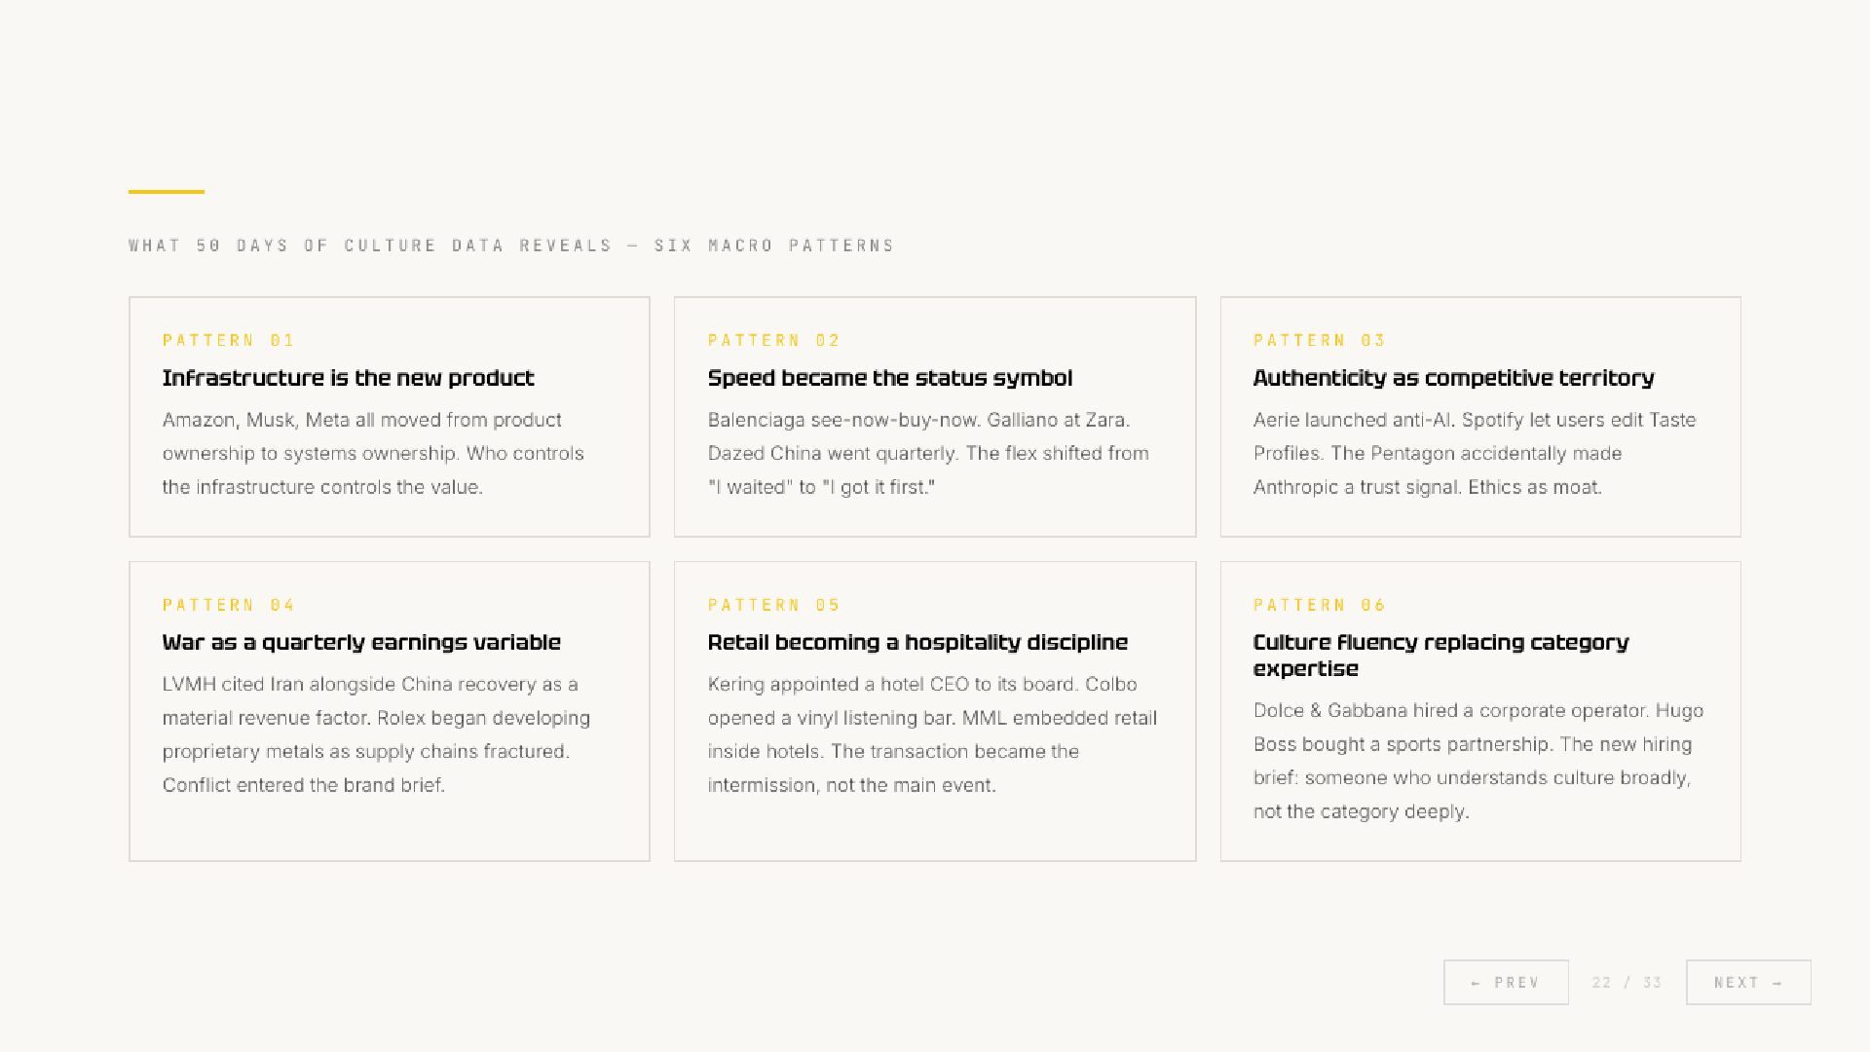
Task: Click the Kering hotel CEO paragraph text
Action: click(932, 734)
